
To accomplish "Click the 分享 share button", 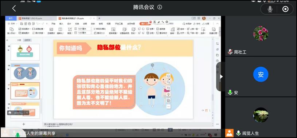I will pos(206,24).
